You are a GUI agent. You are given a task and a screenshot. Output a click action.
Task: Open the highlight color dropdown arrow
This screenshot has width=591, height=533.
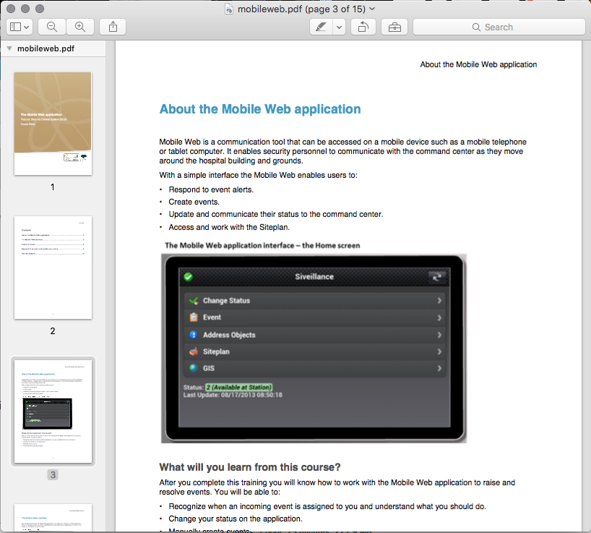[338, 27]
